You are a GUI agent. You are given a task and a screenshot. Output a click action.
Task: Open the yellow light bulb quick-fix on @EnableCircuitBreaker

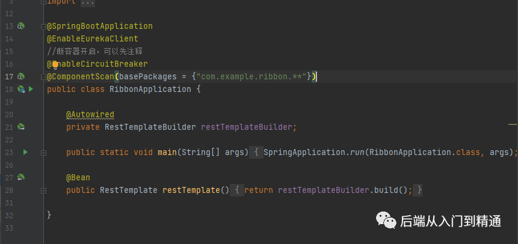click(x=55, y=65)
